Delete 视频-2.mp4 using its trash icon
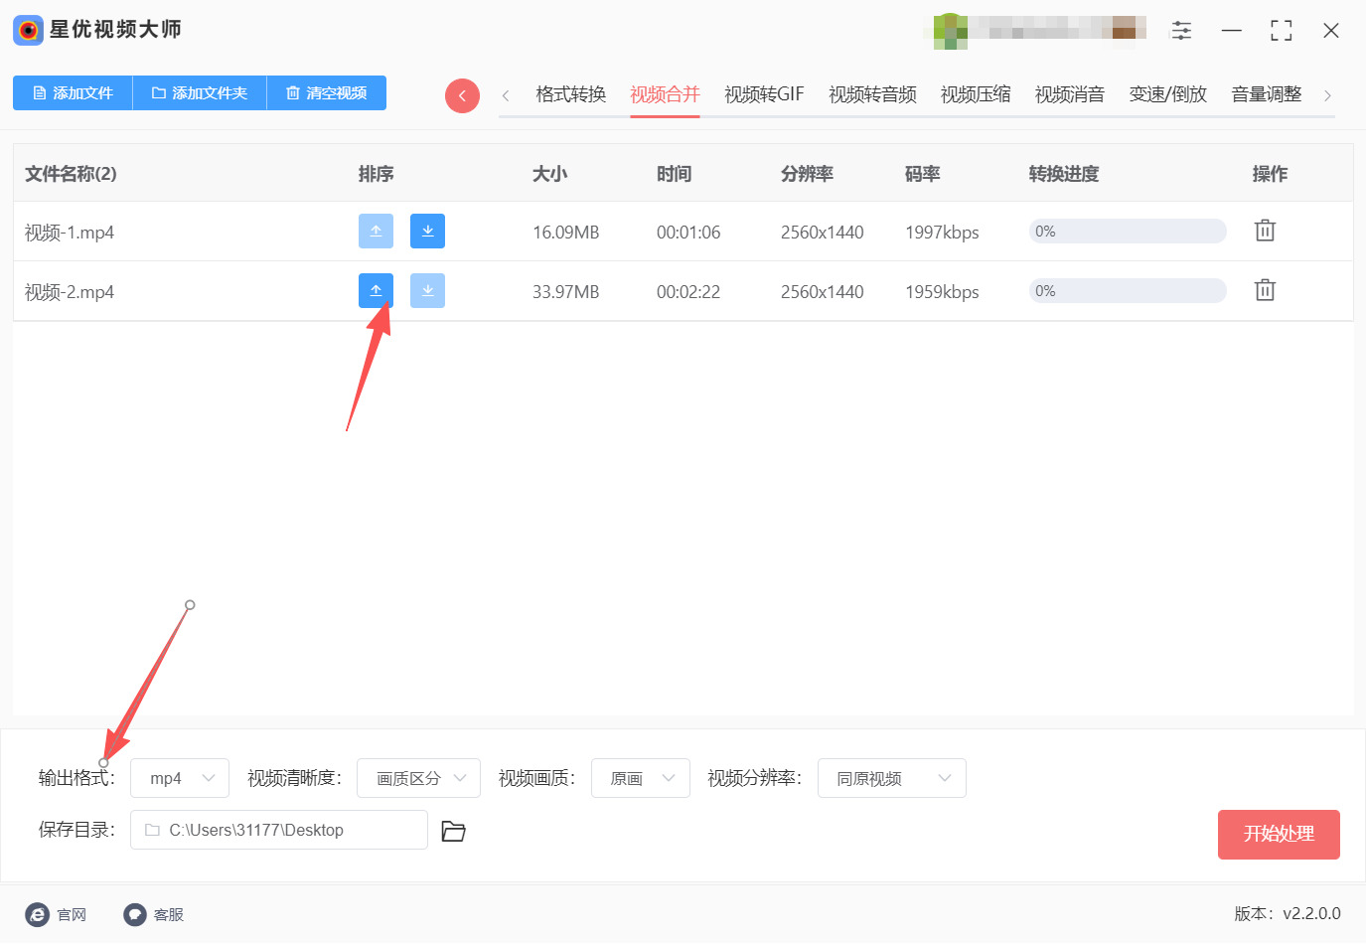The height and width of the screenshot is (944, 1366). tap(1265, 290)
